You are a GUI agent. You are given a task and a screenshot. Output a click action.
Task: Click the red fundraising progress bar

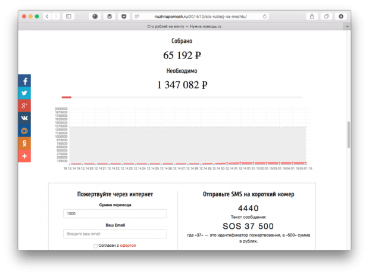click(x=67, y=97)
